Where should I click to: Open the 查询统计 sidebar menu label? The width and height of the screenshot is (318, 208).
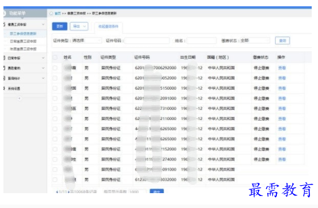point(14,78)
